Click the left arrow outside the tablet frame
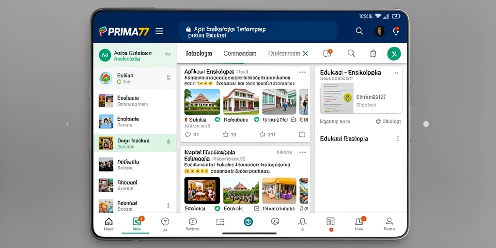496x248 pixels. [67, 124]
